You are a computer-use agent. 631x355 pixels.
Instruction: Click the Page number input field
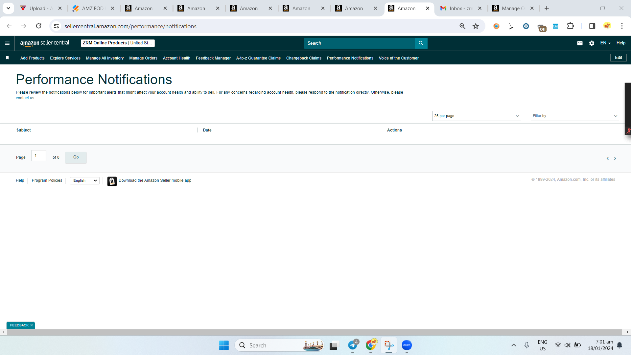tap(39, 155)
